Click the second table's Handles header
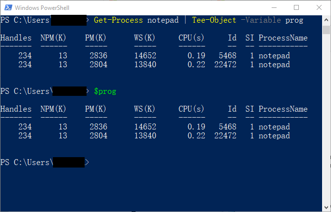 [16, 109]
